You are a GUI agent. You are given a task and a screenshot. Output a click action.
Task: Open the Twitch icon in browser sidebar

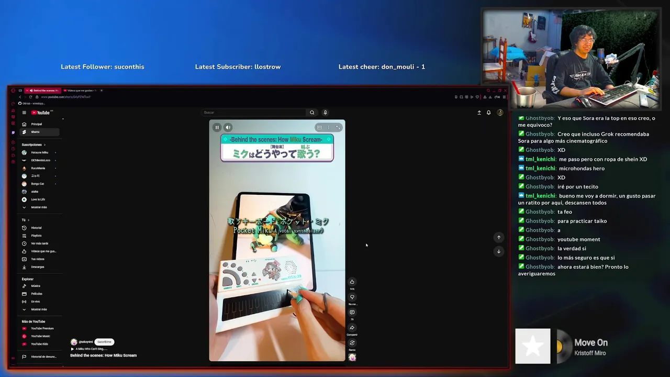[x=13, y=132]
